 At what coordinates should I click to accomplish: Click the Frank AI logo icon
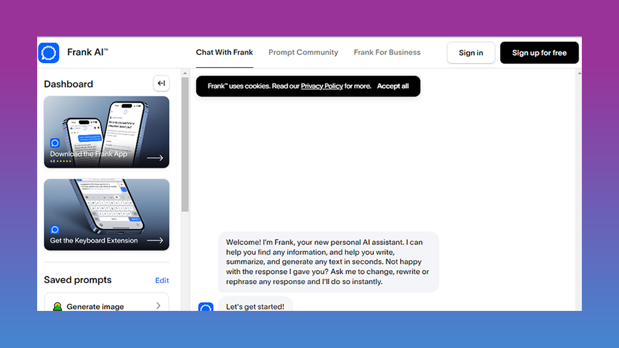coord(48,53)
